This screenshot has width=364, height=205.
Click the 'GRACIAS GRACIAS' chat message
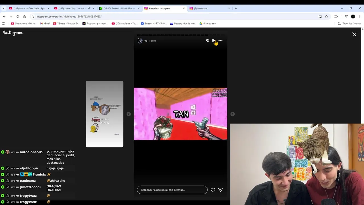pos(54,188)
